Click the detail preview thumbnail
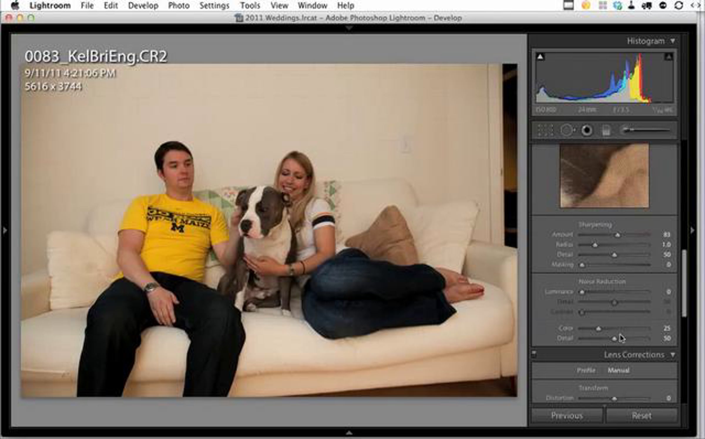The image size is (705, 439). click(x=604, y=176)
